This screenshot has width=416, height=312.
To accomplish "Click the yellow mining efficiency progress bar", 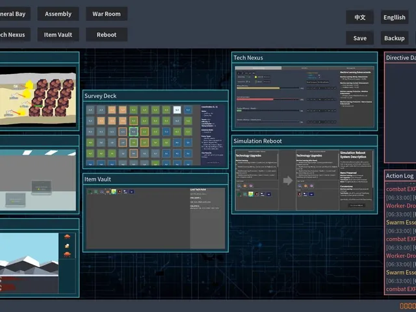I will pyautogui.click(x=258, y=88).
